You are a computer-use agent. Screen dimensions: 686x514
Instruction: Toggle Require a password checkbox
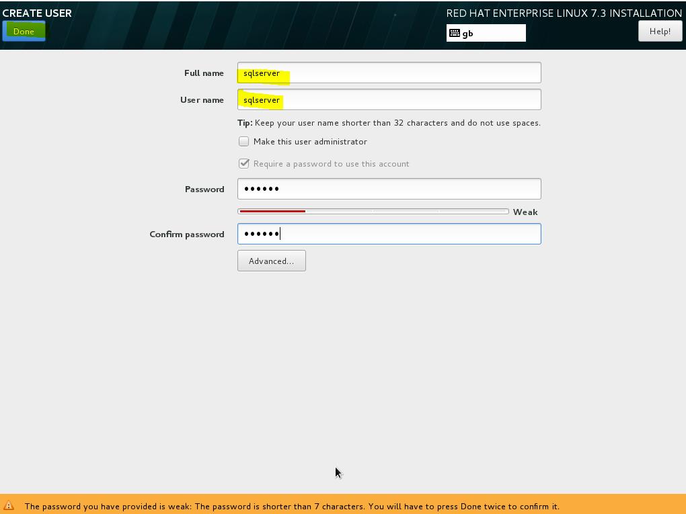pos(243,163)
